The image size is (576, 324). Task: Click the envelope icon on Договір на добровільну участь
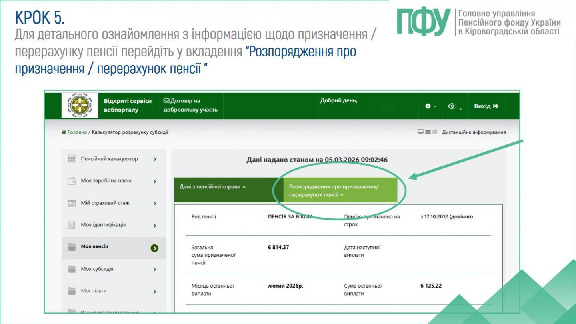point(166,101)
